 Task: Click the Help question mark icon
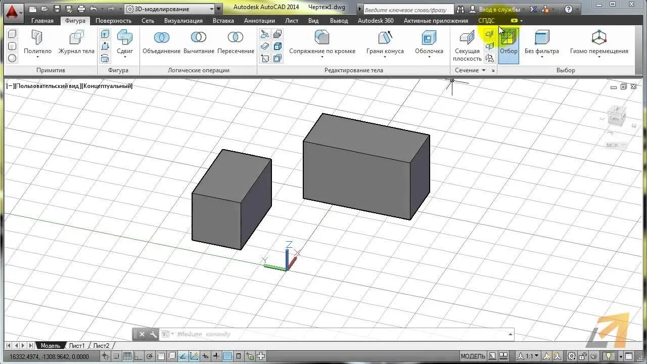click(x=569, y=9)
